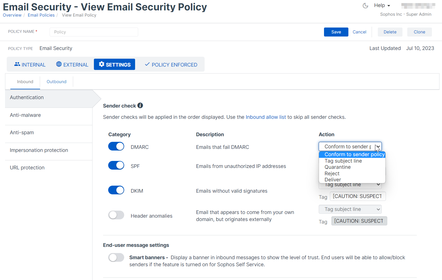Switch to the External globe tab
The width and height of the screenshot is (442, 280).
72,65
